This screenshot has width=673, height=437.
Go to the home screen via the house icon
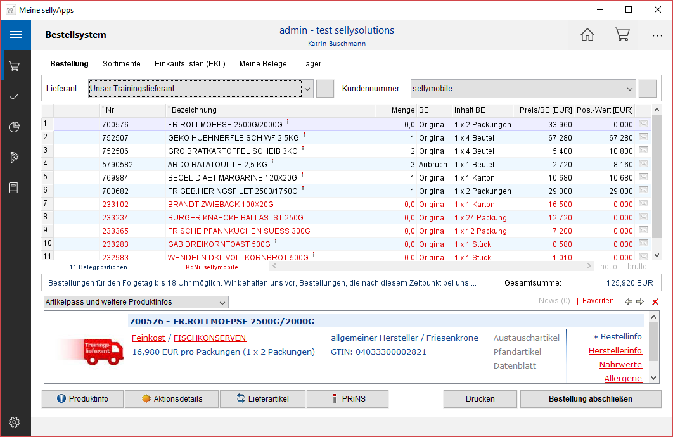pyautogui.click(x=587, y=35)
